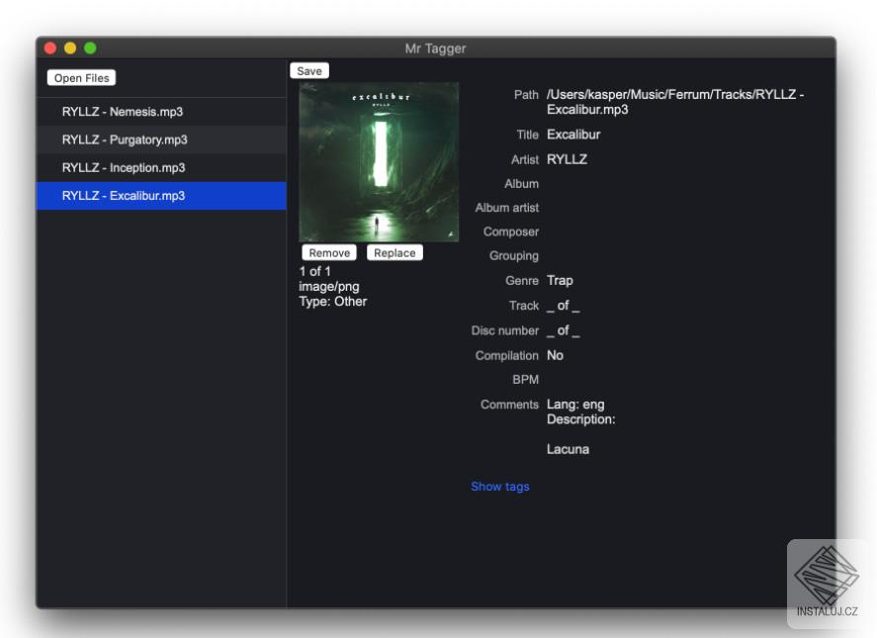Screen dimensions: 877x638
Task: Click the green fullscreen window button
Action: [x=90, y=48]
